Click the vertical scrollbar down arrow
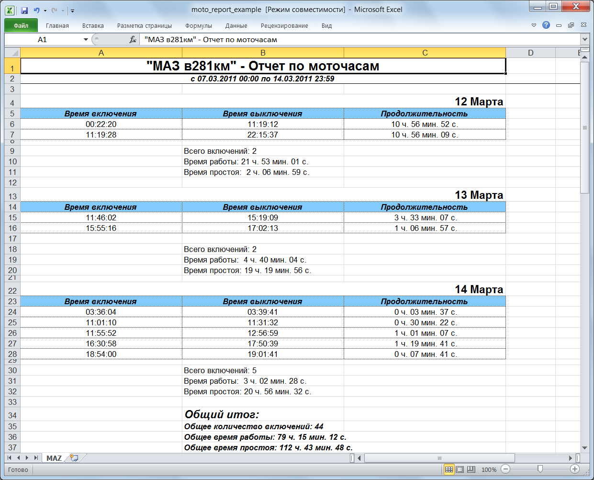594x480 pixels. tap(585, 447)
